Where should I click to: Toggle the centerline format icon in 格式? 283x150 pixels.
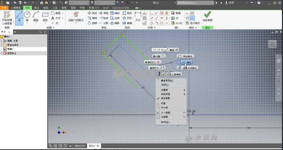(187, 18)
